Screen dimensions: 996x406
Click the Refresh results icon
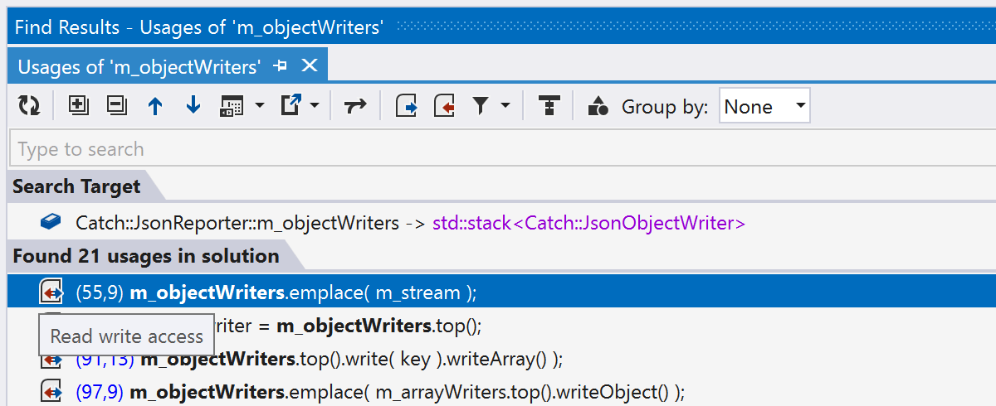click(29, 106)
